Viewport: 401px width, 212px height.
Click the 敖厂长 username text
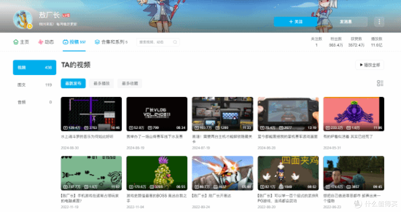pos(49,15)
